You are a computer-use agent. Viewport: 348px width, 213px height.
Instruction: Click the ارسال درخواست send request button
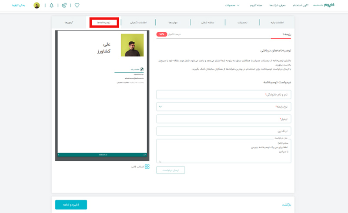(171, 170)
